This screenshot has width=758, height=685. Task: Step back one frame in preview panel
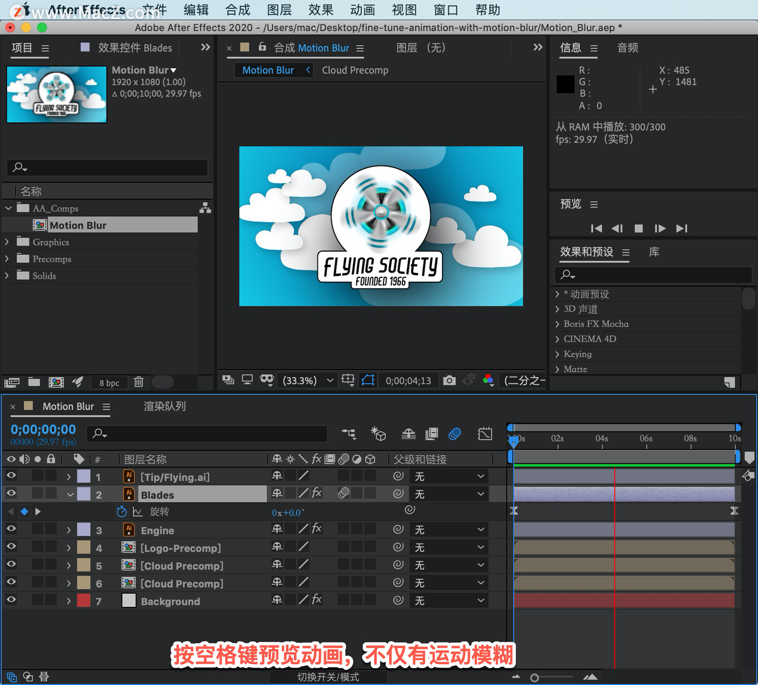pyautogui.click(x=617, y=228)
